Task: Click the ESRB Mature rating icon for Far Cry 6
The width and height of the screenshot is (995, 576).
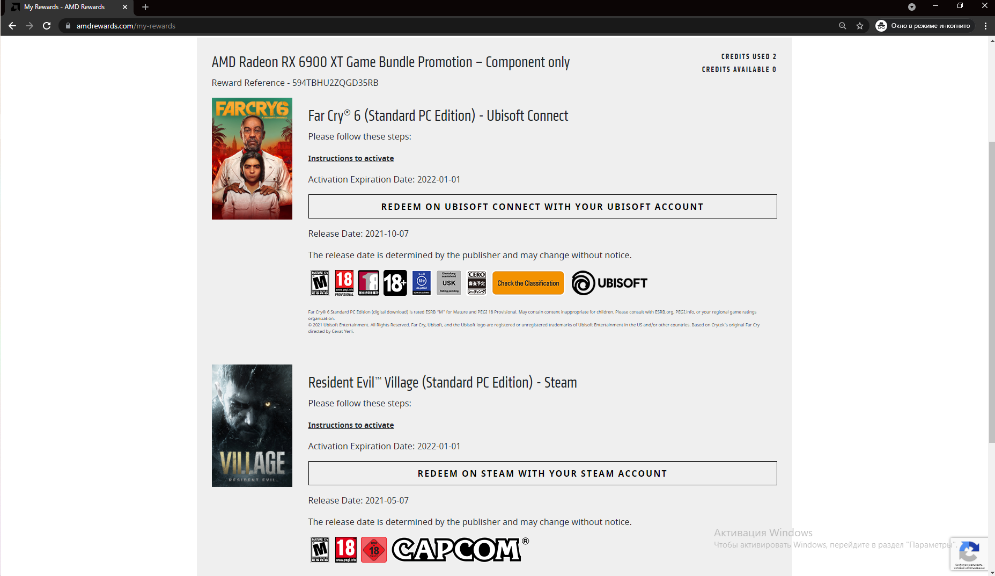Action: [320, 283]
